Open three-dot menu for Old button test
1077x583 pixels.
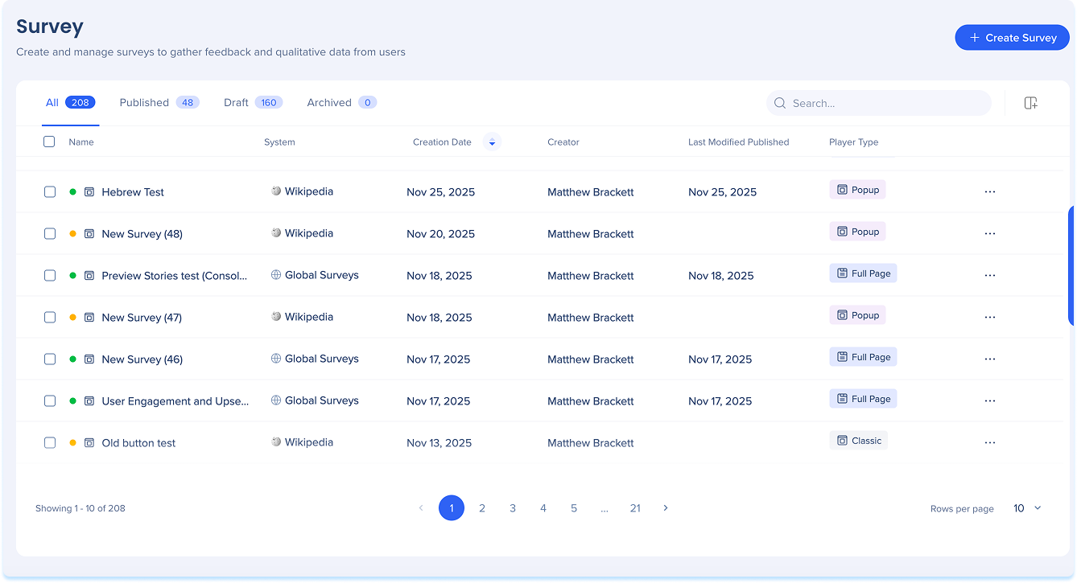[x=990, y=443]
